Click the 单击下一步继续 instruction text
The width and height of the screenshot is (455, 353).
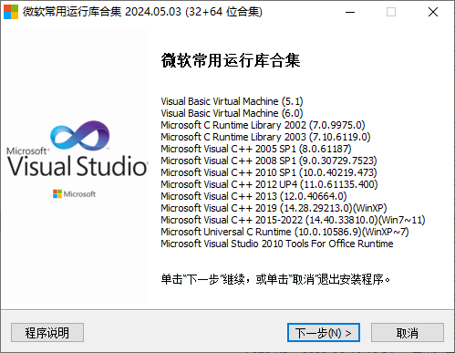pyautogui.click(x=275, y=279)
